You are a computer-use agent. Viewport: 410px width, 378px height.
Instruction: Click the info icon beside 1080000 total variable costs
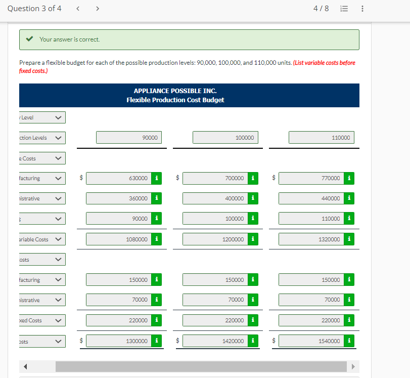(156, 239)
